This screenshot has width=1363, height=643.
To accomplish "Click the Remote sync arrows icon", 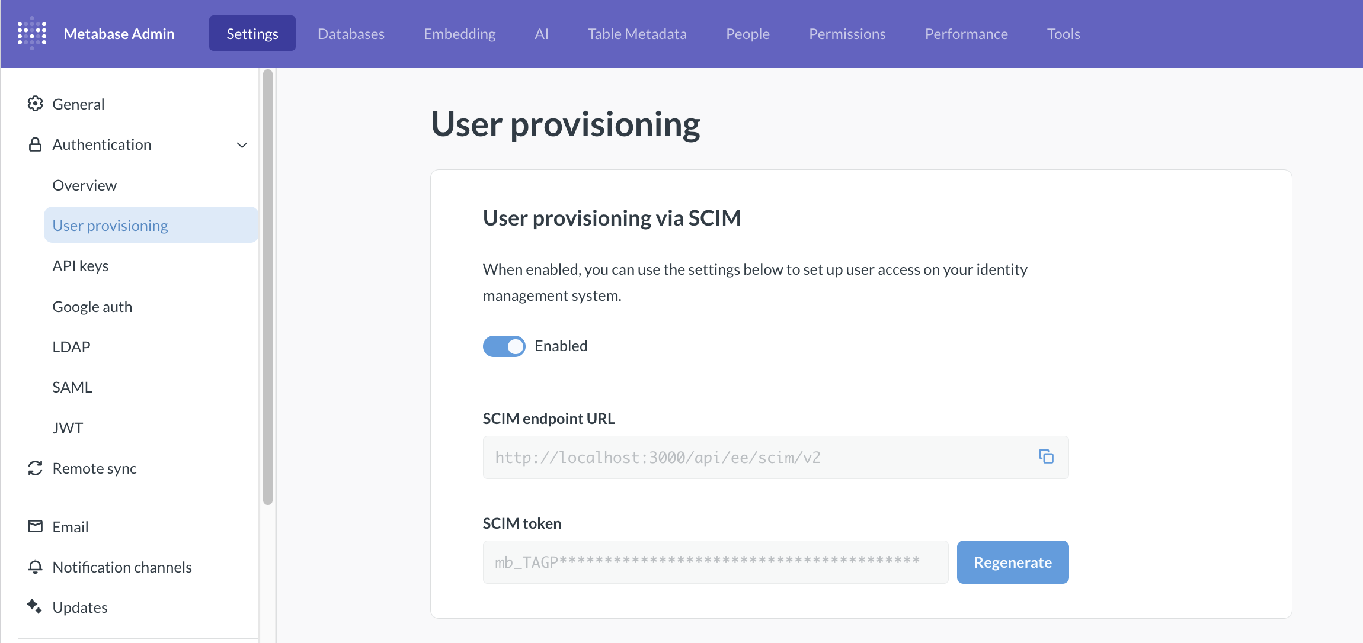I will coord(35,468).
